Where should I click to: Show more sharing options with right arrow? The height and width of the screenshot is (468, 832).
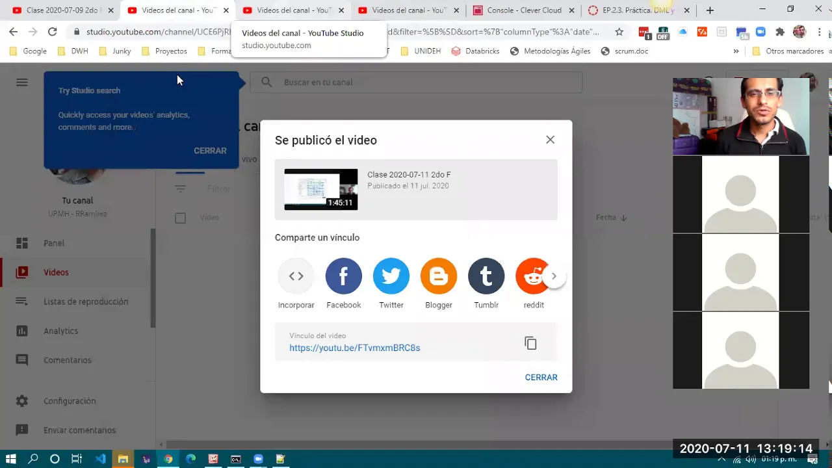click(554, 276)
